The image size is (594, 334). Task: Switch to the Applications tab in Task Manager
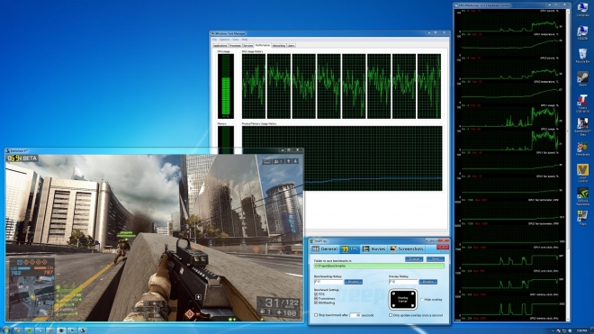220,46
